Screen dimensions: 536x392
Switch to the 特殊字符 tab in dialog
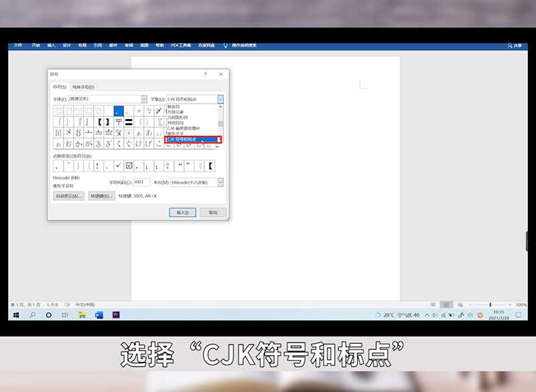[83, 87]
